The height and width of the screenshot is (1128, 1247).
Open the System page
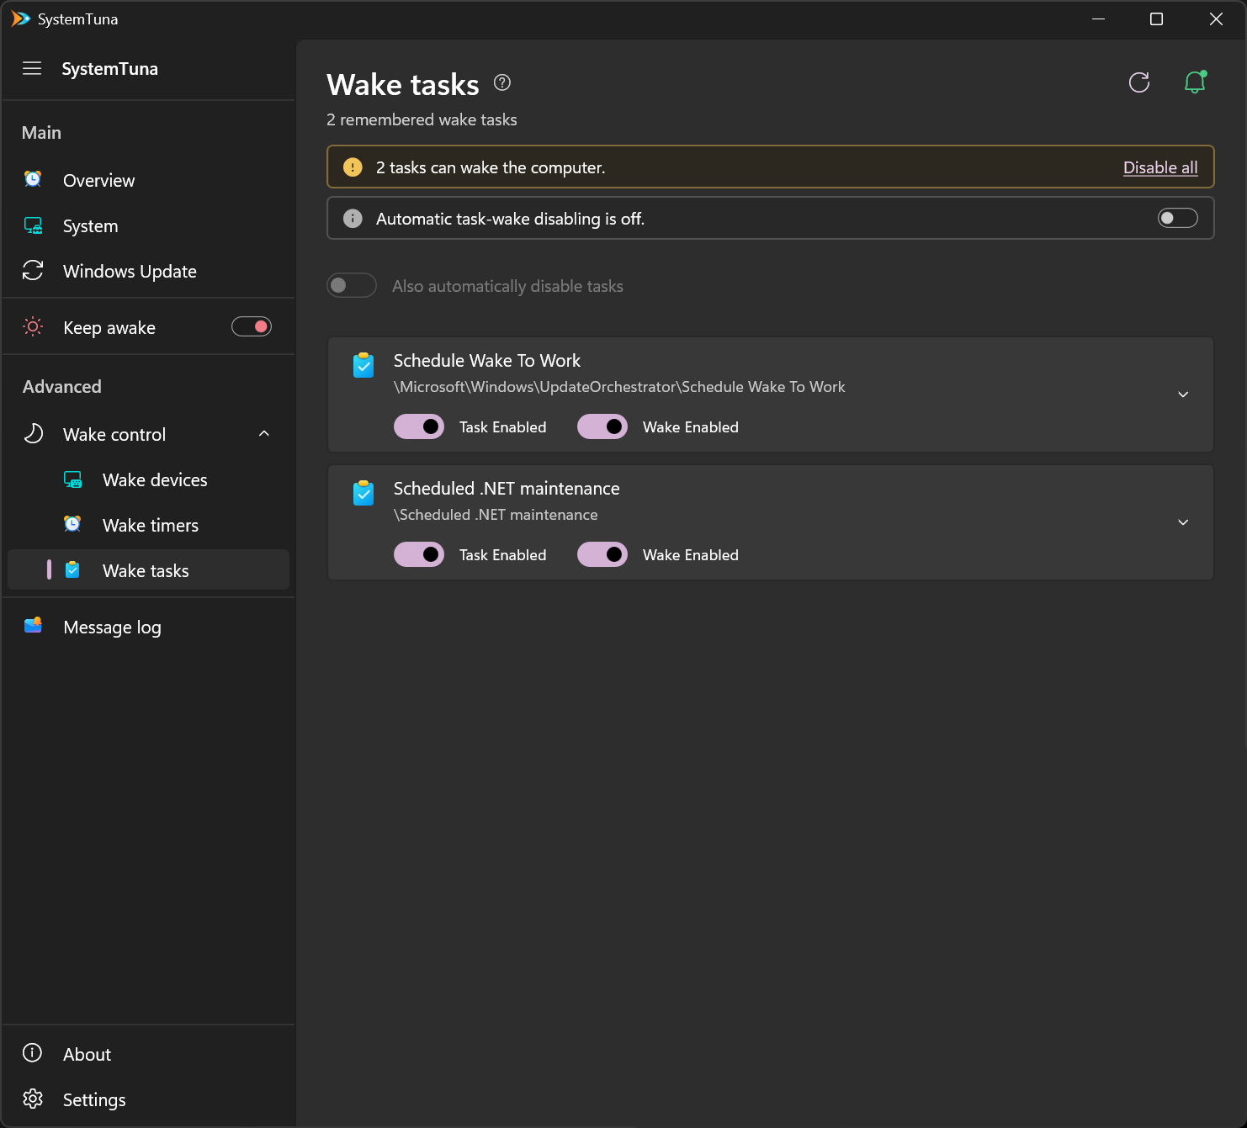coord(148,225)
